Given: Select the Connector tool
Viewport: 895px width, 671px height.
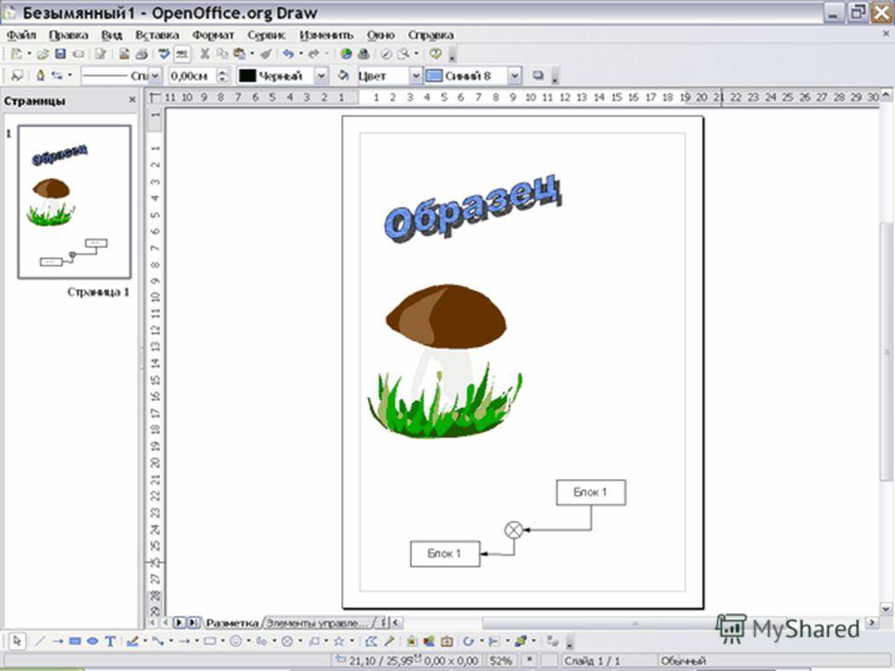Looking at the screenshot, I should pyautogui.click(x=158, y=641).
